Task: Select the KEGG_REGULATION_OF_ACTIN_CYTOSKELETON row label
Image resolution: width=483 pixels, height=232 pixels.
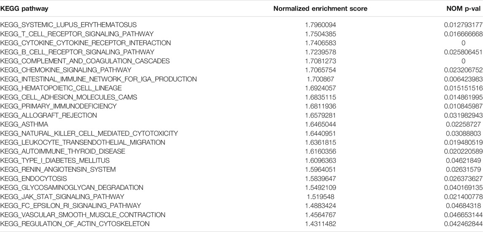Action: click(x=75, y=224)
